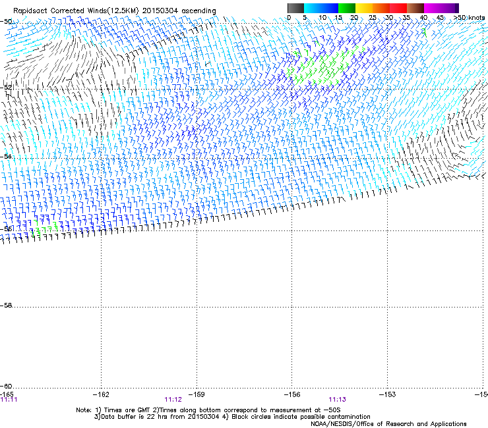
Task: Click the note line 'Times are GMT'
Action: point(127,410)
